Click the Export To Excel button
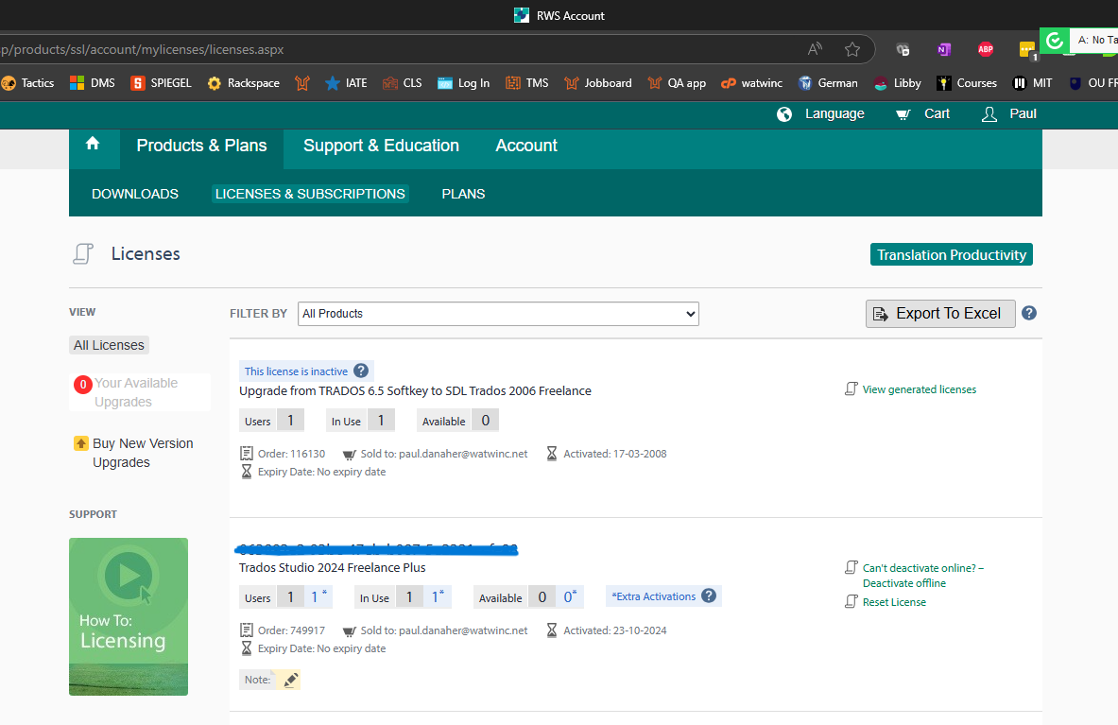Screen dimensions: 1118x725 [x=940, y=314]
